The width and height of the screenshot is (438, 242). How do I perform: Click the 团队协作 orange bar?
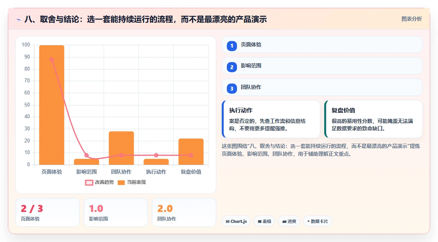[121, 148]
